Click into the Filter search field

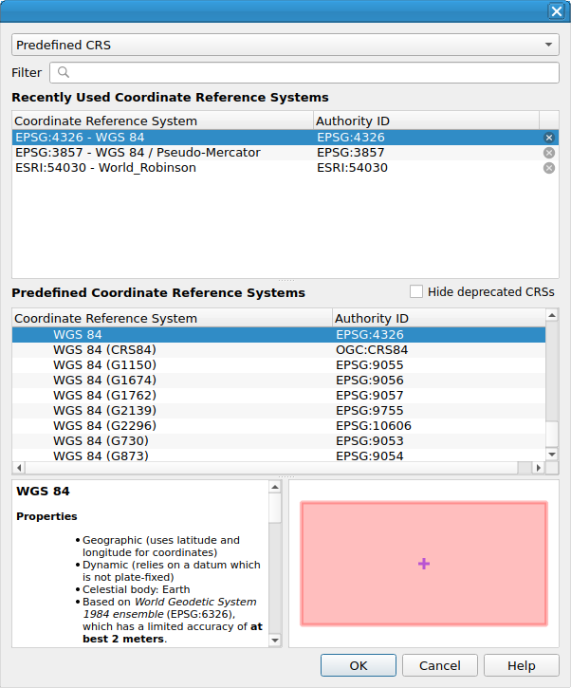[304, 72]
